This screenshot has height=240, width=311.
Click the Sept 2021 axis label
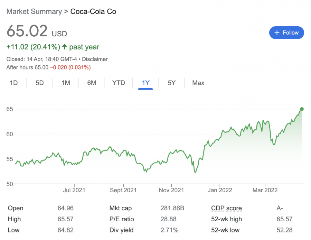123,190
